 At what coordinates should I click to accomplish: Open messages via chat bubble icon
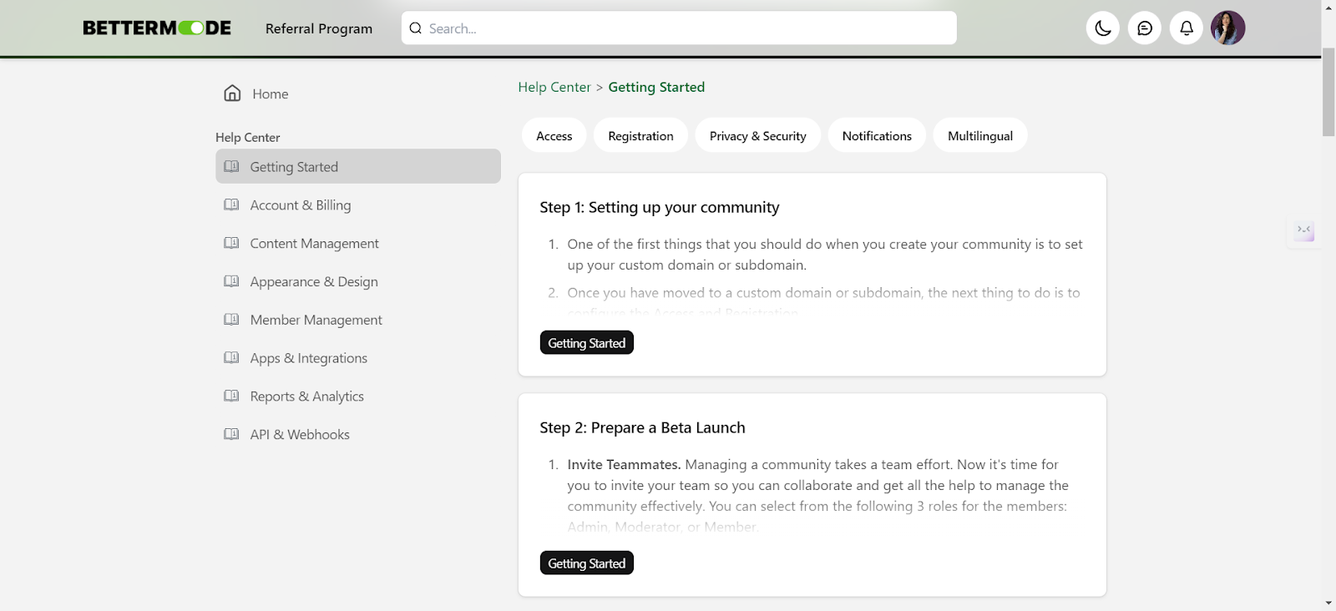[x=1145, y=28]
